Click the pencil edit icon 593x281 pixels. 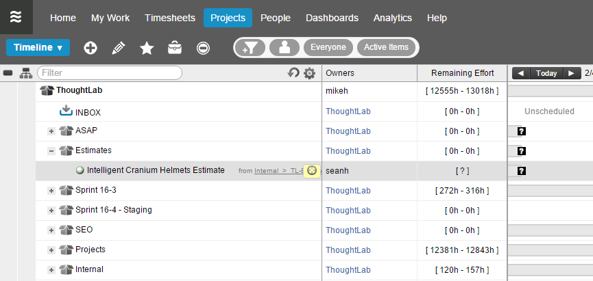click(119, 48)
